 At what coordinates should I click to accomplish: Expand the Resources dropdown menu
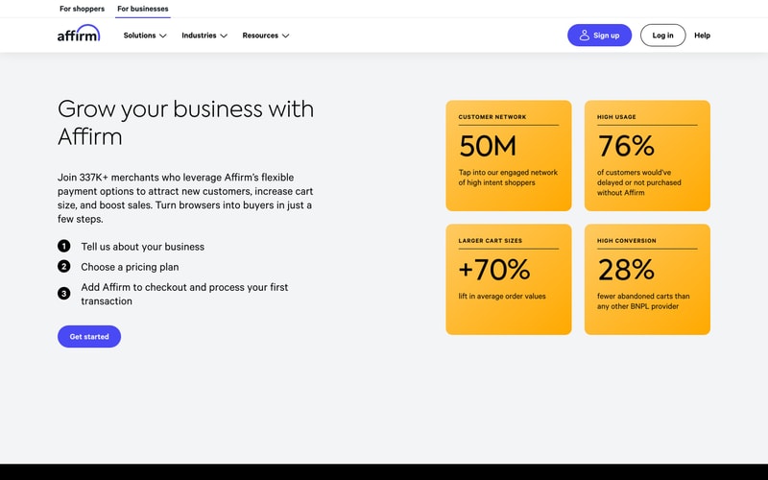coord(266,36)
